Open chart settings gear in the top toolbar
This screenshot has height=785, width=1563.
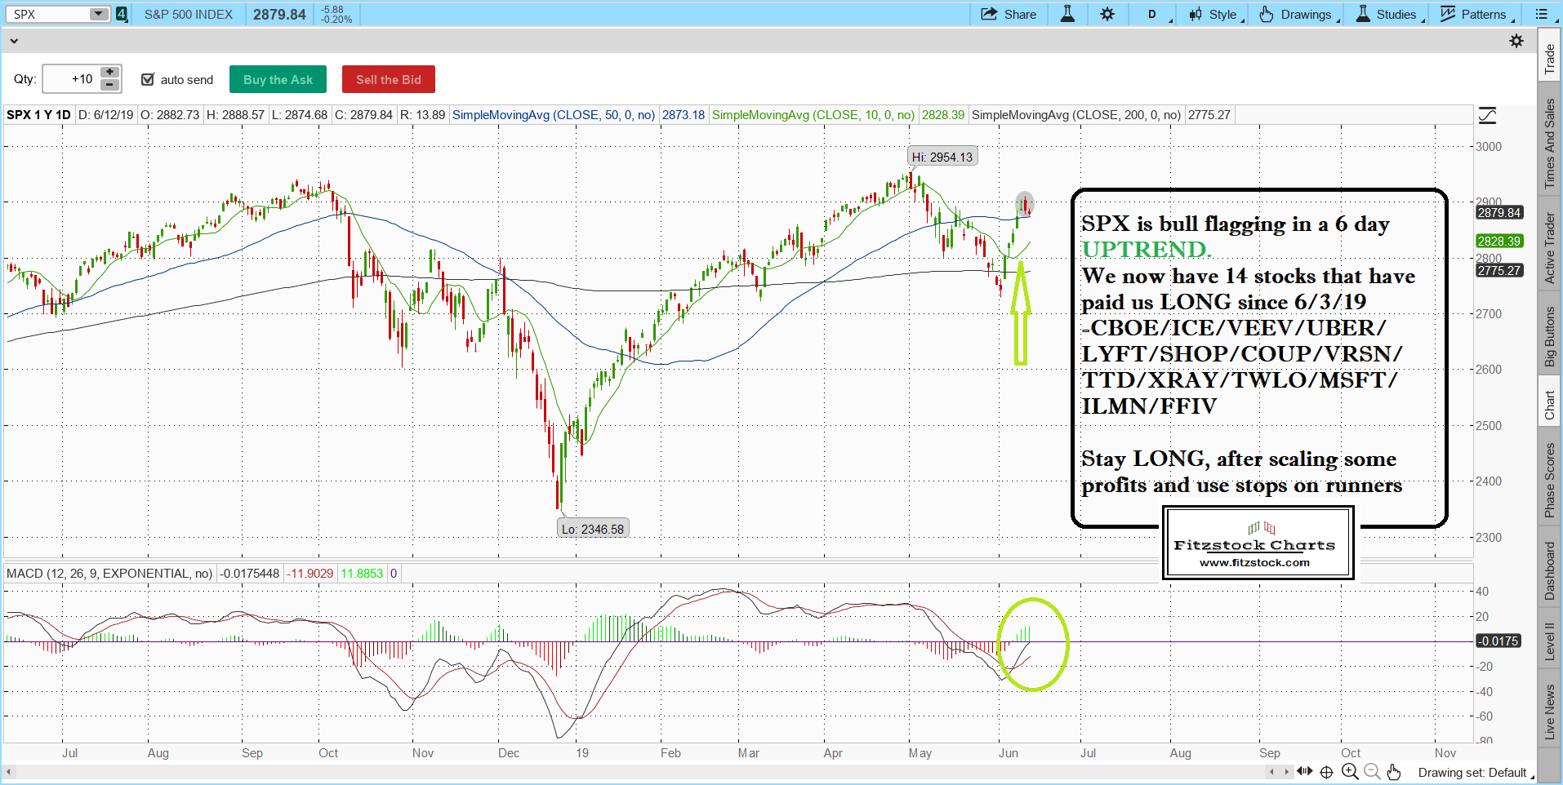pyautogui.click(x=1107, y=14)
